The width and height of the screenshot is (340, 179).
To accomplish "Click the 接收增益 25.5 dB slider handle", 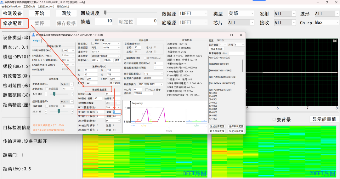I will pos(59,111).
